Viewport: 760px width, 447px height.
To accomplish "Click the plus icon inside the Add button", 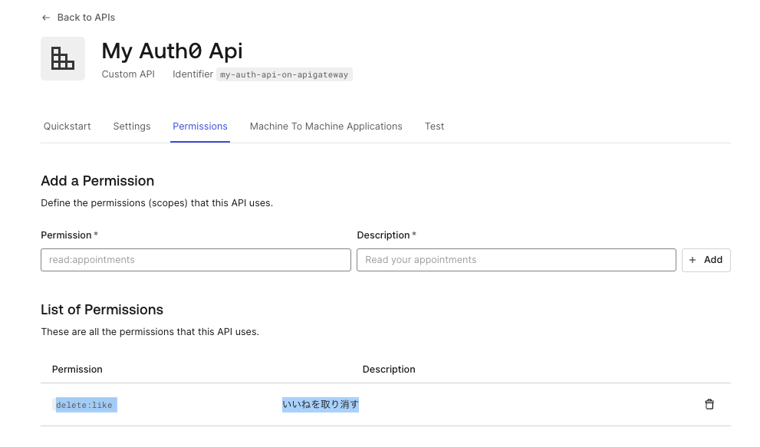I will point(693,260).
